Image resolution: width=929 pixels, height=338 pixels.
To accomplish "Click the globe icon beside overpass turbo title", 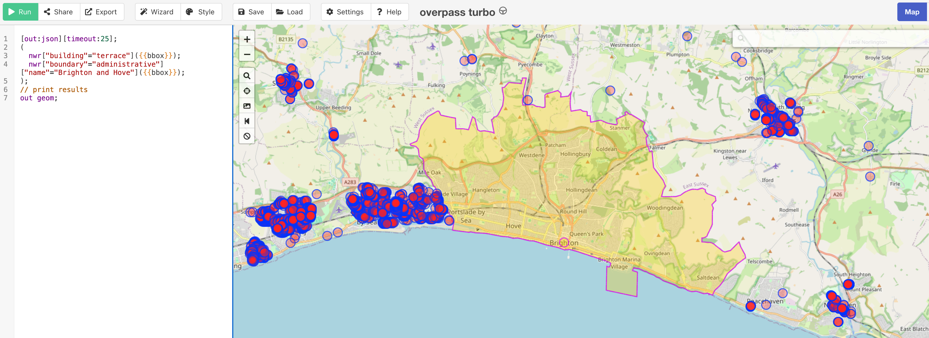I will tap(503, 11).
